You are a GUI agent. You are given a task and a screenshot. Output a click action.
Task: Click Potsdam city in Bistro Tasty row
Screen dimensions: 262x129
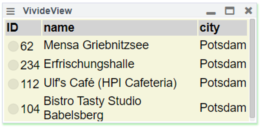223,108
